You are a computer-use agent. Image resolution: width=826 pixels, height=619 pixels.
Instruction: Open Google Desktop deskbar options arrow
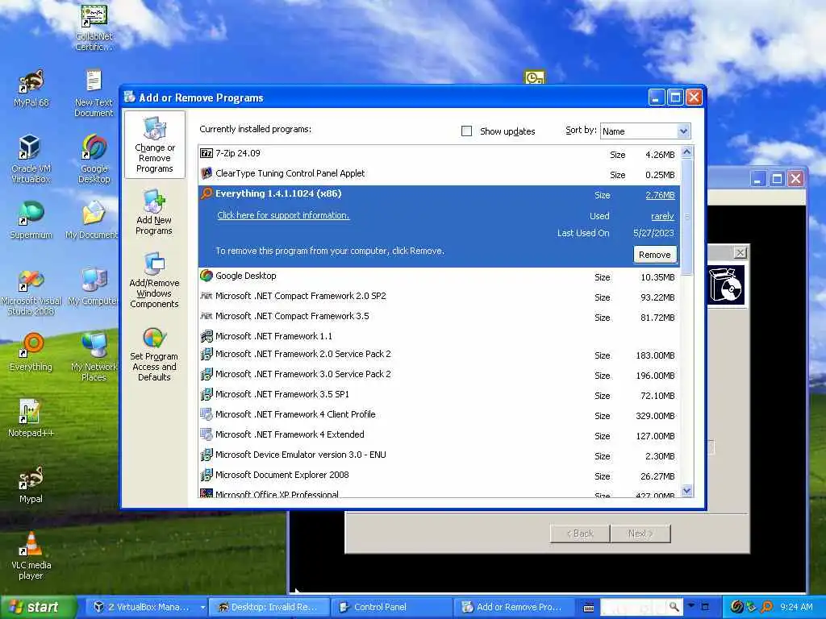tap(691, 605)
